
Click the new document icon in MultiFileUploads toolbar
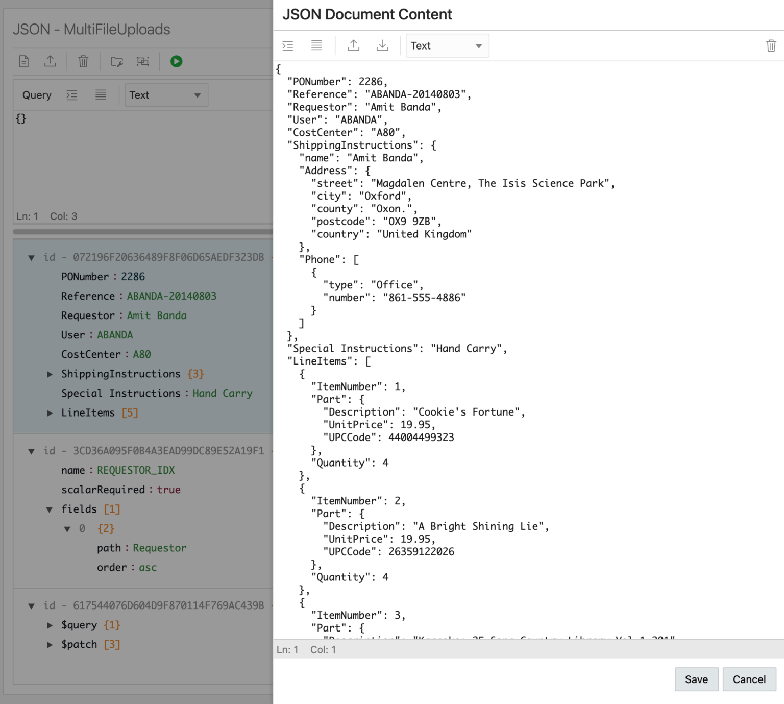tap(24, 61)
